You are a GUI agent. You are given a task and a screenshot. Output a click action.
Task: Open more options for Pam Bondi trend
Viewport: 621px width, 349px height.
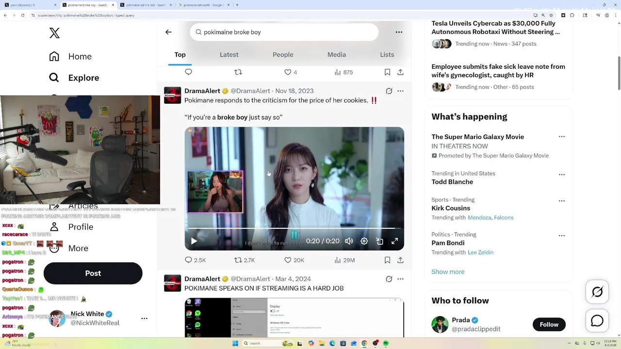tap(562, 236)
